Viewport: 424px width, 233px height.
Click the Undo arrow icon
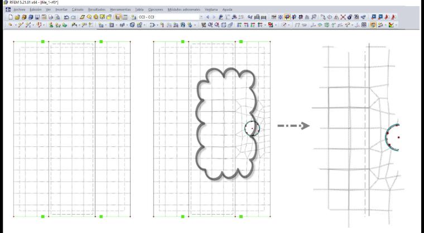coord(66,17)
